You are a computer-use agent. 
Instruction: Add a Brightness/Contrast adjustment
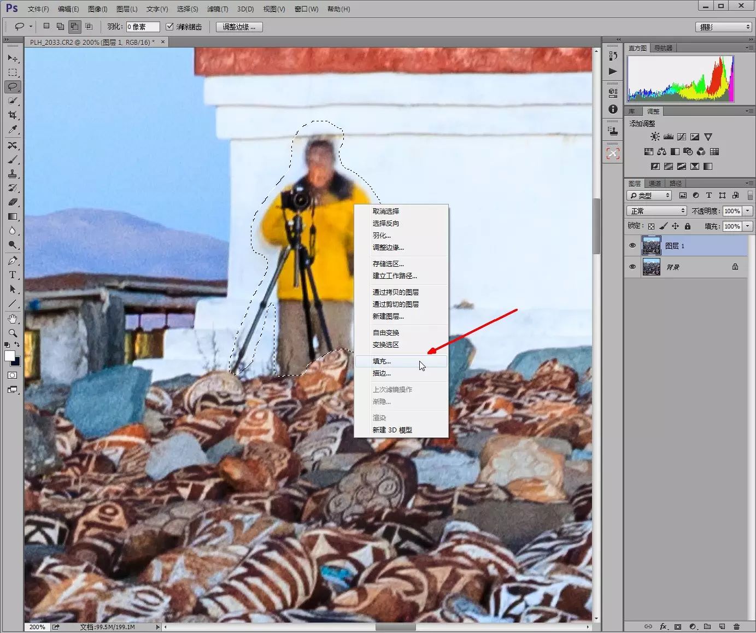pos(655,137)
